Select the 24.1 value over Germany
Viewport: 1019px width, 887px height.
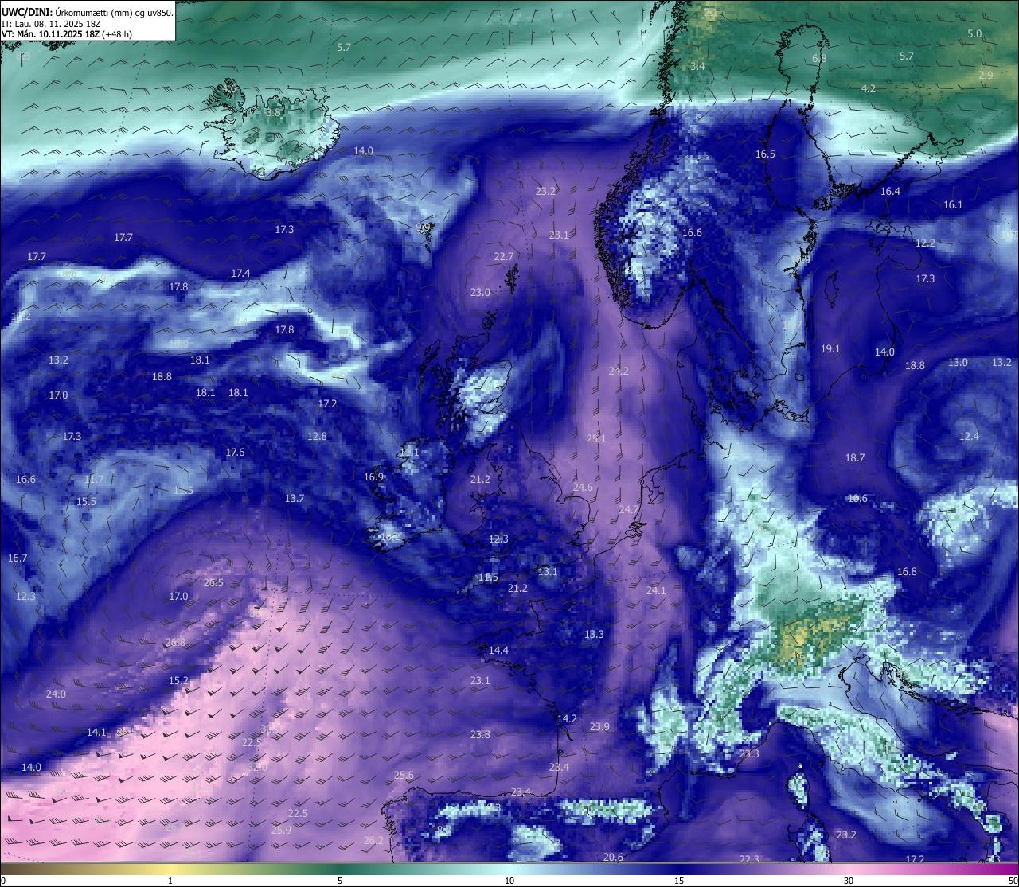[x=656, y=591]
